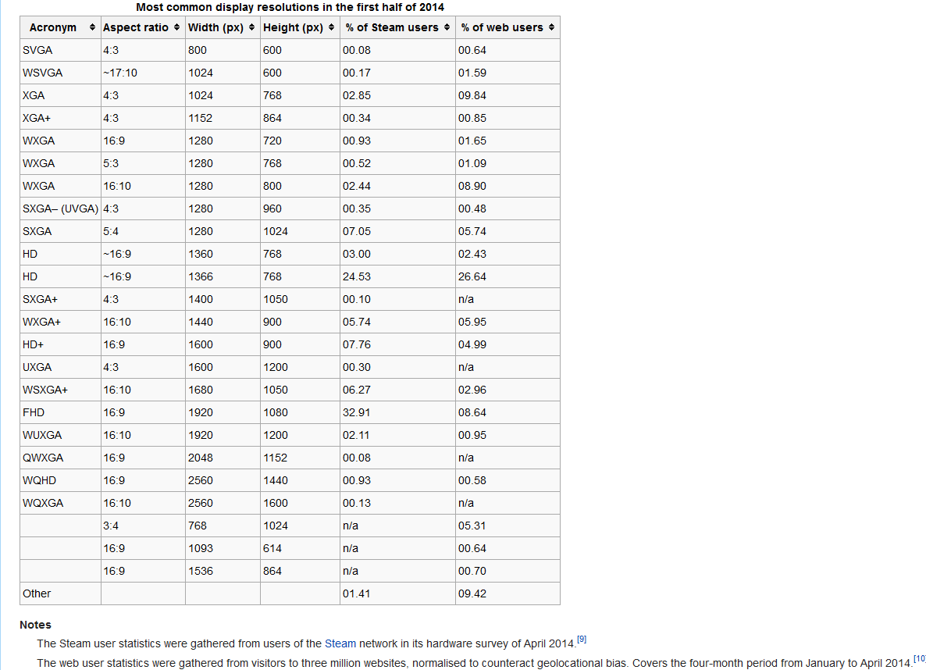This screenshot has width=926, height=670.
Task: Click the XGA+ acronym cell
Action: [x=60, y=118]
